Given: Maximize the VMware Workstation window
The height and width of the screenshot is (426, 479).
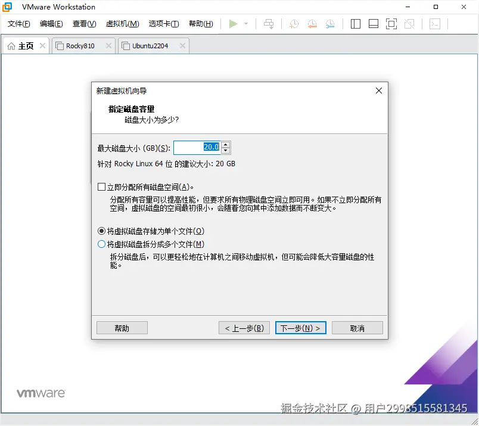Looking at the screenshot, I should (x=436, y=7).
